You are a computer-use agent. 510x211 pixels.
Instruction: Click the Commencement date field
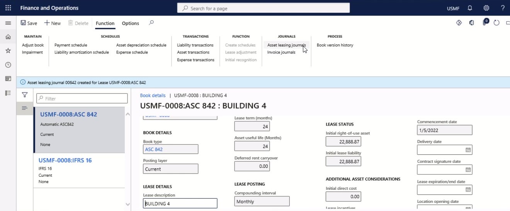coord(445,130)
